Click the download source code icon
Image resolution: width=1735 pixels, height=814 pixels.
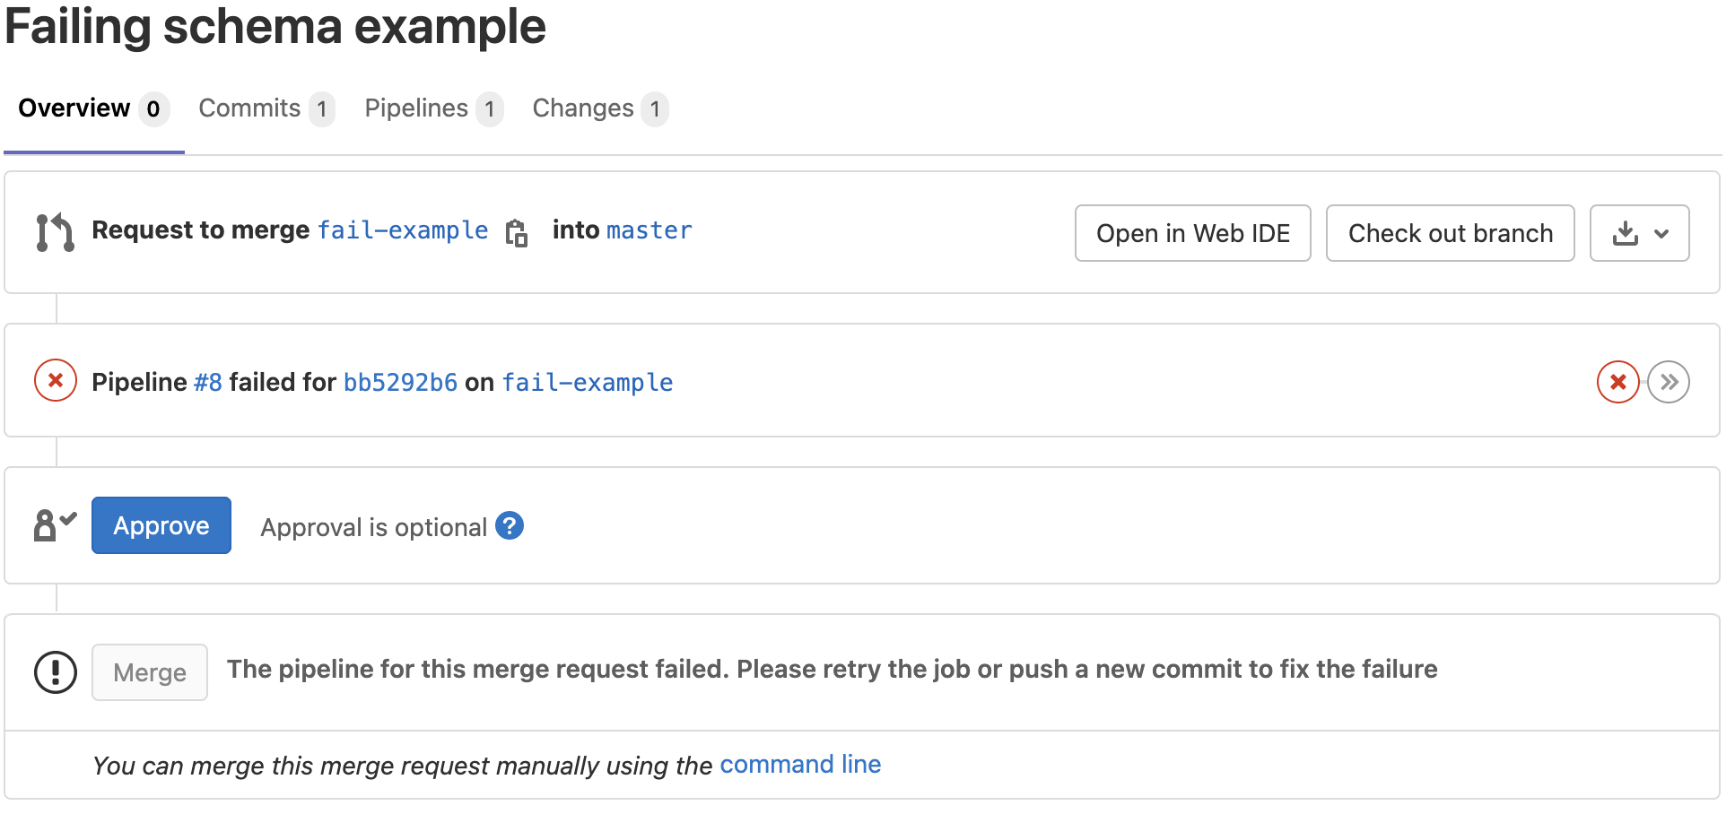point(1626,232)
